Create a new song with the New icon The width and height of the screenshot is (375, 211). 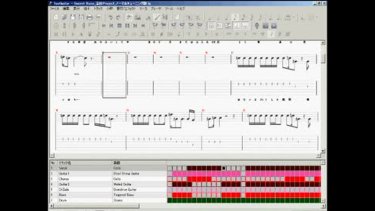pyautogui.click(x=56, y=17)
